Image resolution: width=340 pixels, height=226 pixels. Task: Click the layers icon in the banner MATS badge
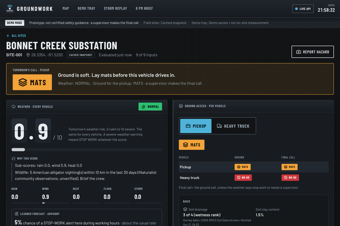(x=23, y=82)
